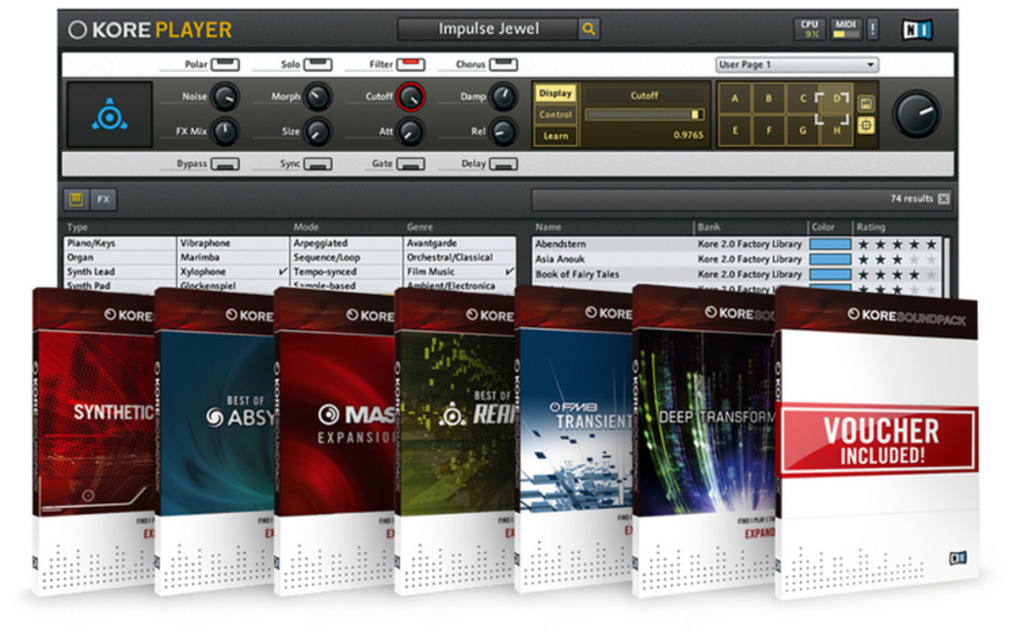This screenshot has width=1017, height=631.
Task: Toggle the red Filter switch
Action: pyautogui.click(x=410, y=64)
